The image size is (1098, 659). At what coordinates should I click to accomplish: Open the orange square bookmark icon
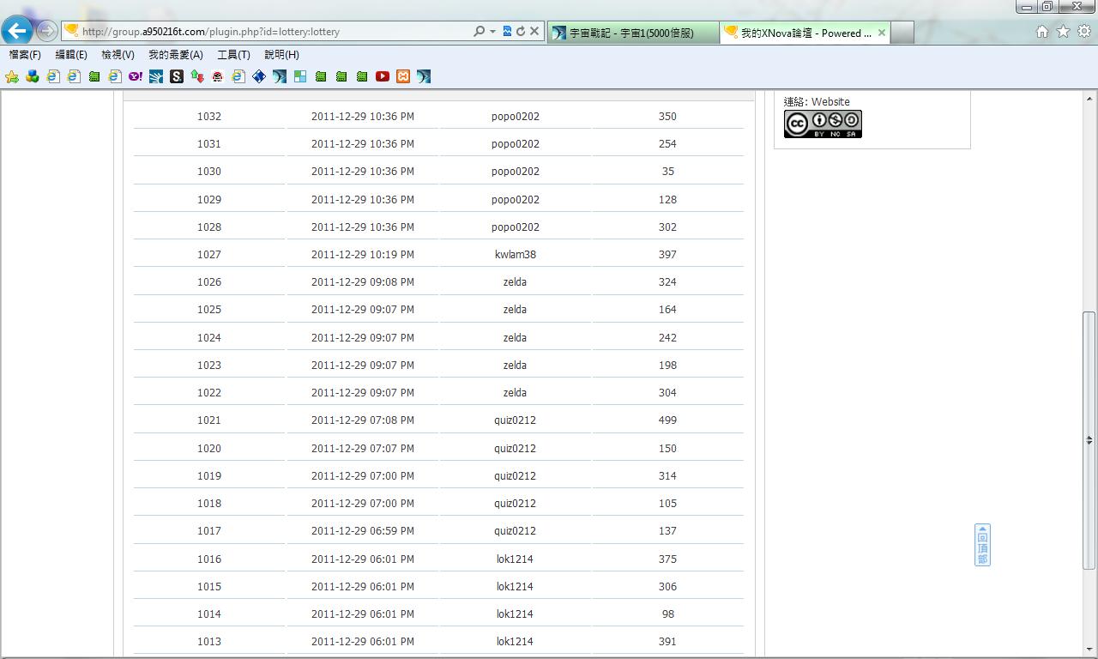(x=403, y=76)
